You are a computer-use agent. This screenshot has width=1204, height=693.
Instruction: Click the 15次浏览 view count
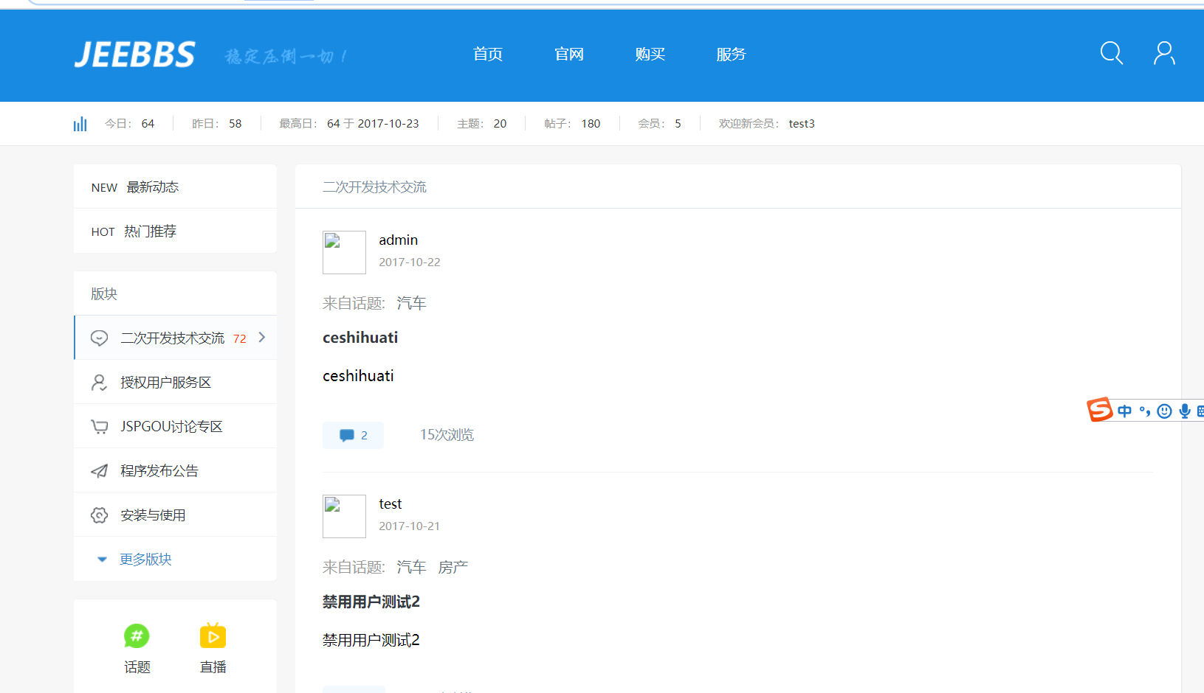[447, 435]
